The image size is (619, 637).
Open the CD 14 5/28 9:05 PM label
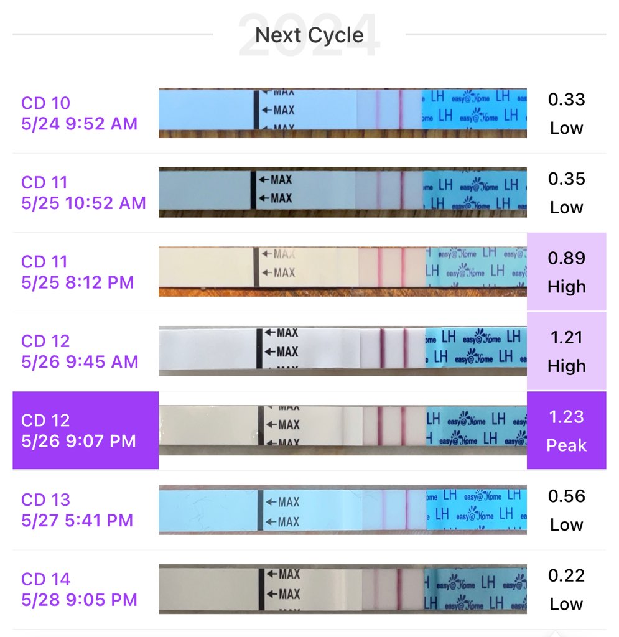79,589
